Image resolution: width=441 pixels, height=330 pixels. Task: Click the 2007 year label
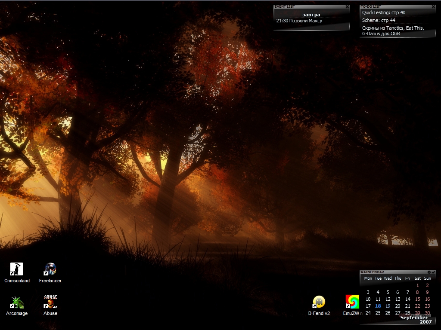click(425, 322)
